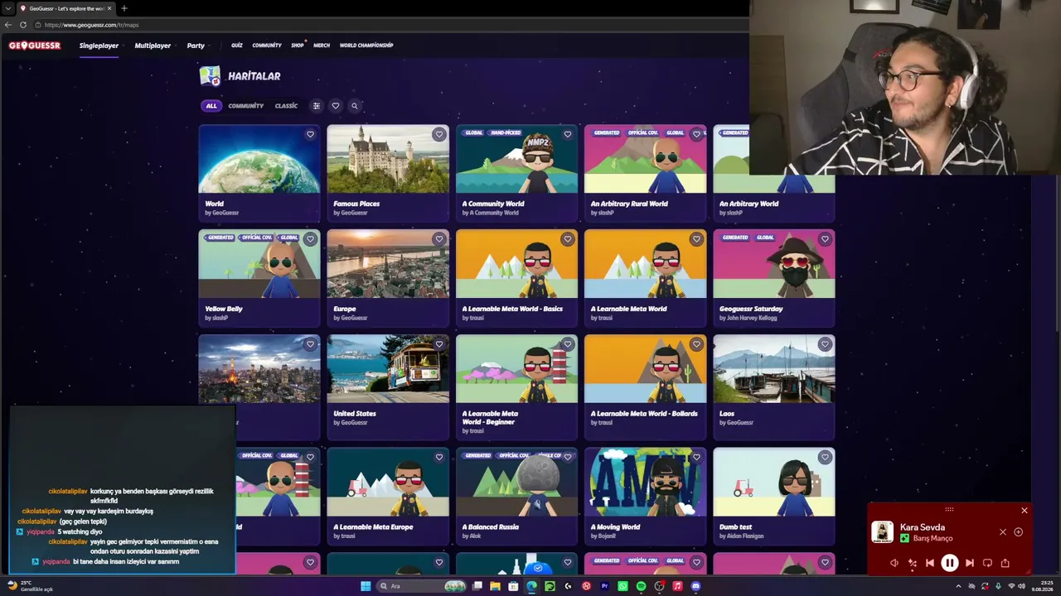This screenshot has width=1061, height=596.
Task: Toggle smart shuffle in the media player
Action: click(x=913, y=563)
